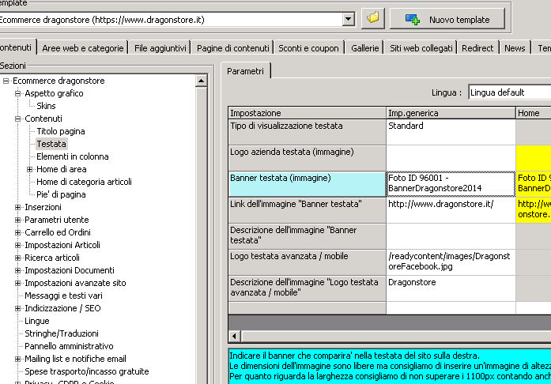Click the http://www.dragonstore.it/ link cell

[451, 210]
